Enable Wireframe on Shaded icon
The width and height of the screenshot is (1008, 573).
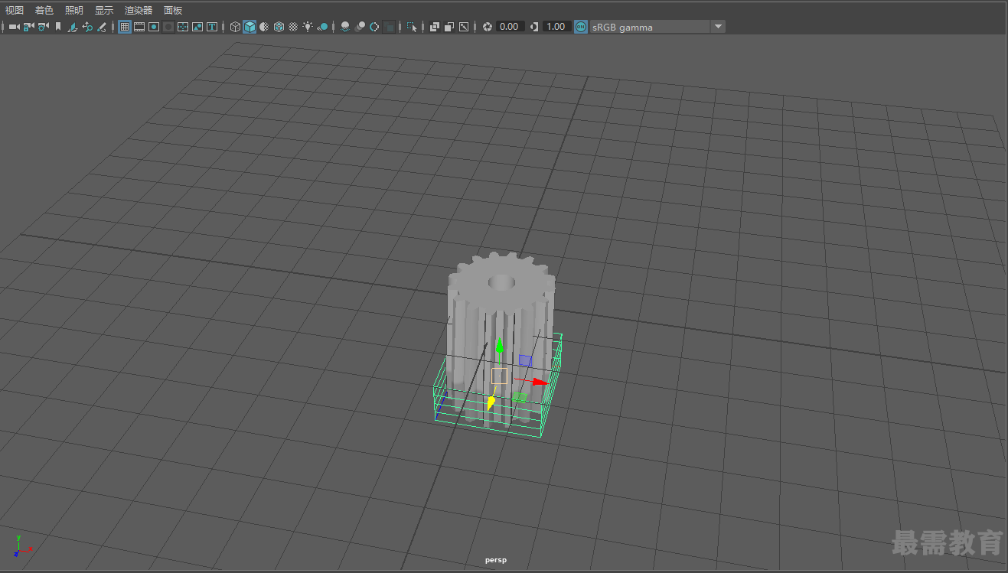[279, 27]
